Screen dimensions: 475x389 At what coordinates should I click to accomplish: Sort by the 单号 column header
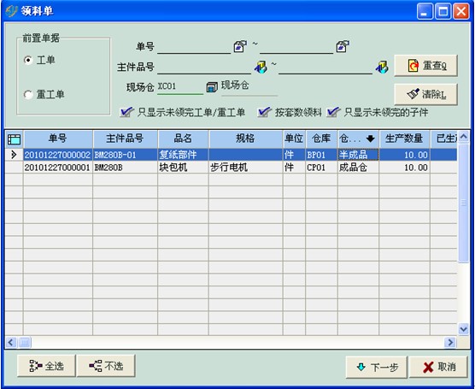click(x=58, y=139)
